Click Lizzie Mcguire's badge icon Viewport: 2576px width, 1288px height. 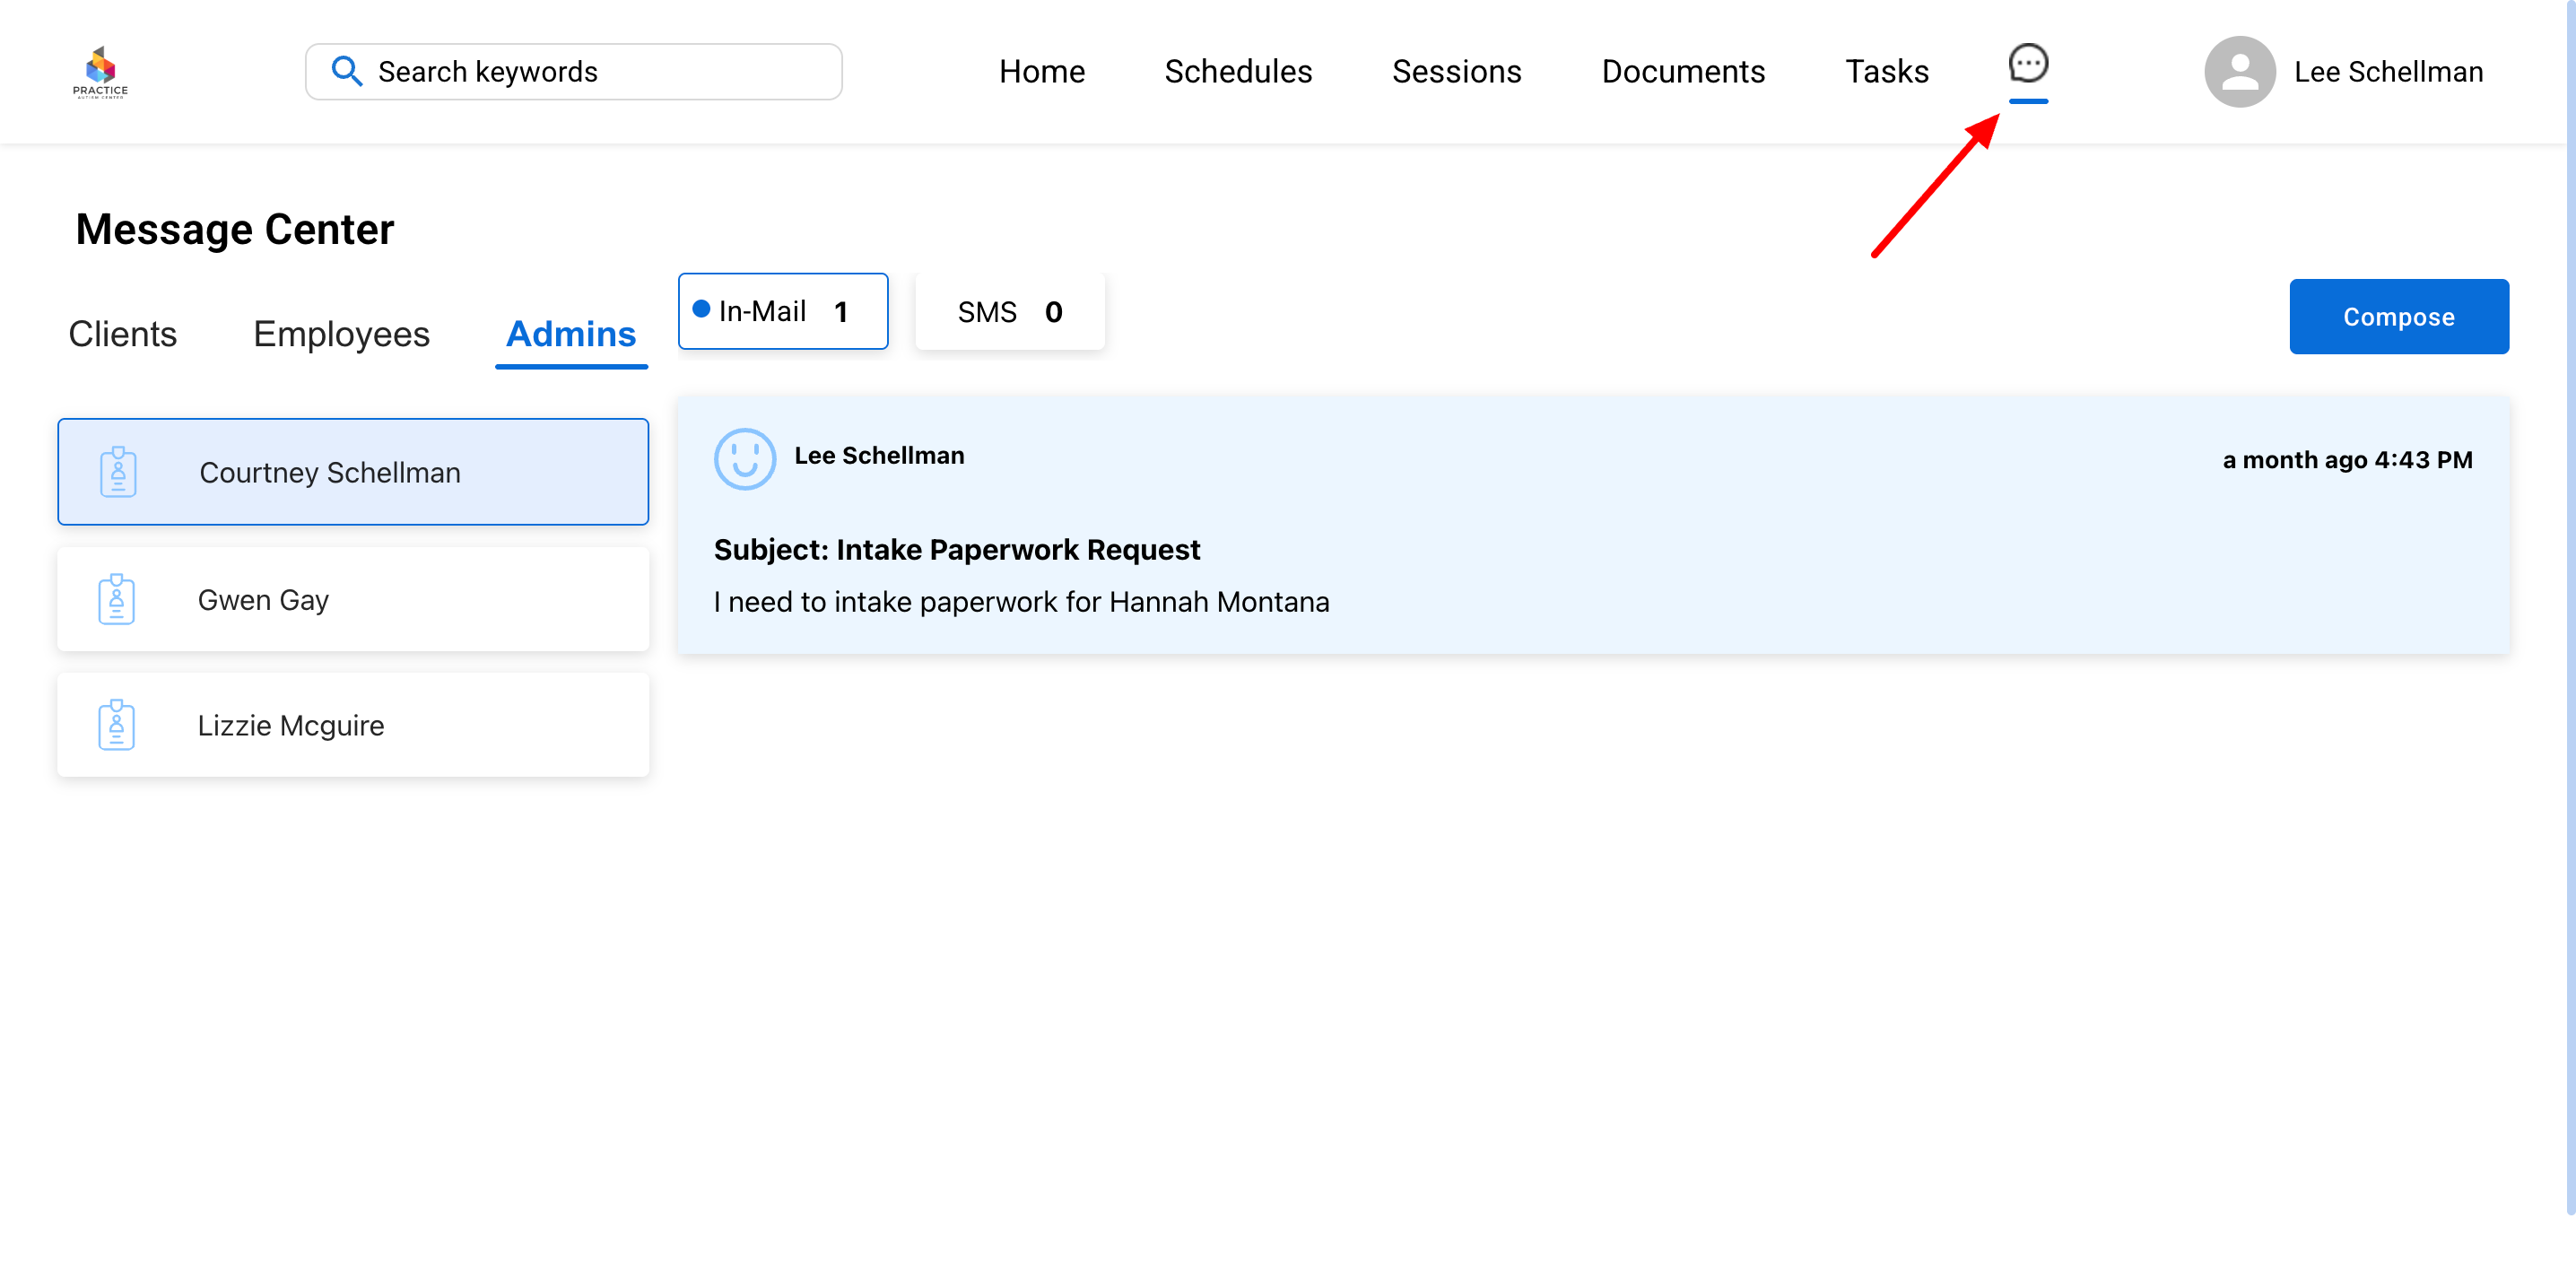tap(116, 725)
